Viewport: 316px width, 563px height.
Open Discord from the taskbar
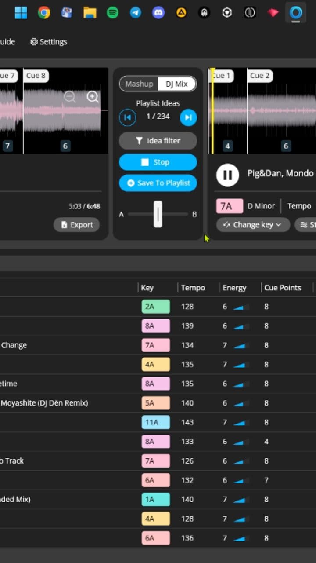click(158, 13)
